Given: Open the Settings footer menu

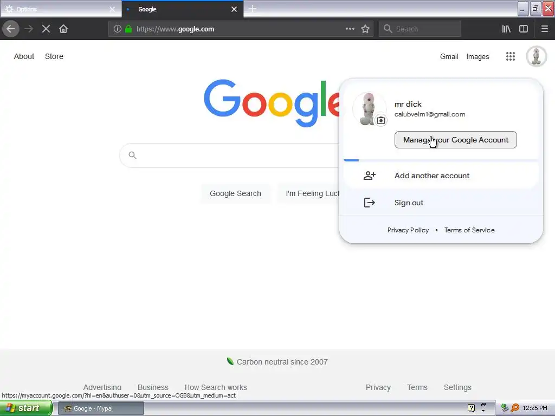Looking at the screenshot, I should pos(457,387).
